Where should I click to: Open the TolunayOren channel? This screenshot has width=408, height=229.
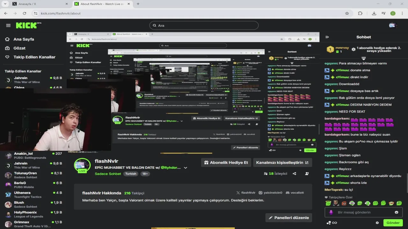click(33, 175)
